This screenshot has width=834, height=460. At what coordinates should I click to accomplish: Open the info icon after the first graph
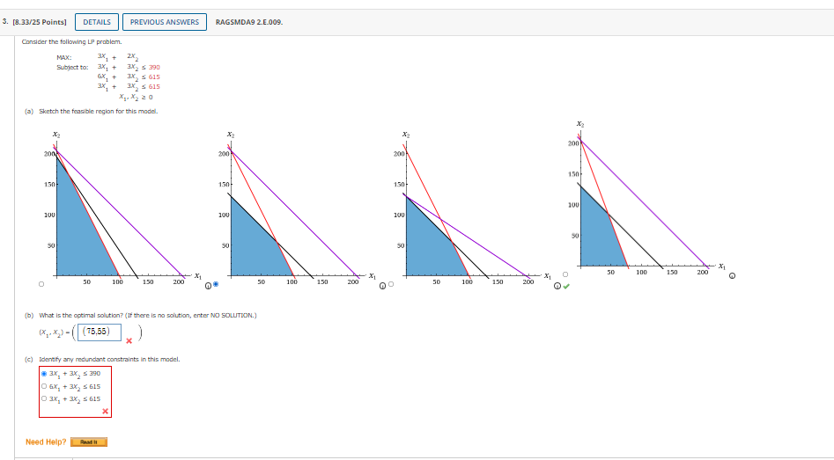pyautogui.click(x=208, y=286)
